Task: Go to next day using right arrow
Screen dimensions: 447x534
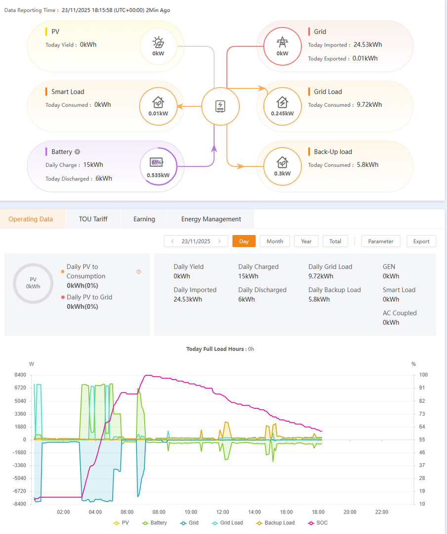Action: 219,242
